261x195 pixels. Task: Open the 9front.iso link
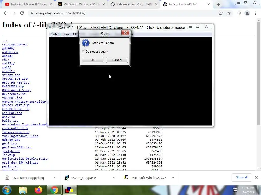(x=11, y=75)
